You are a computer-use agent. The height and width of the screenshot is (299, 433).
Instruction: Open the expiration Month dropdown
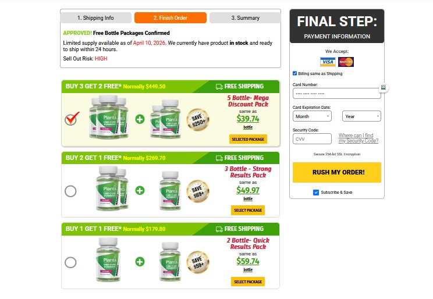(312, 116)
